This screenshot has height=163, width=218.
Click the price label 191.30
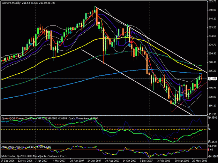pyautogui.click(x=212, y=114)
